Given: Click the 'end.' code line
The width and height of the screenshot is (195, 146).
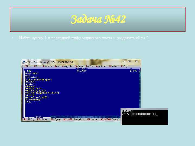Looking at the screenshot, I should coord(28,102).
